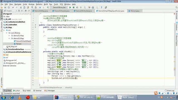The image size is (178, 100).
Task: Click the project panel settings gear
Action: coord(26,11)
